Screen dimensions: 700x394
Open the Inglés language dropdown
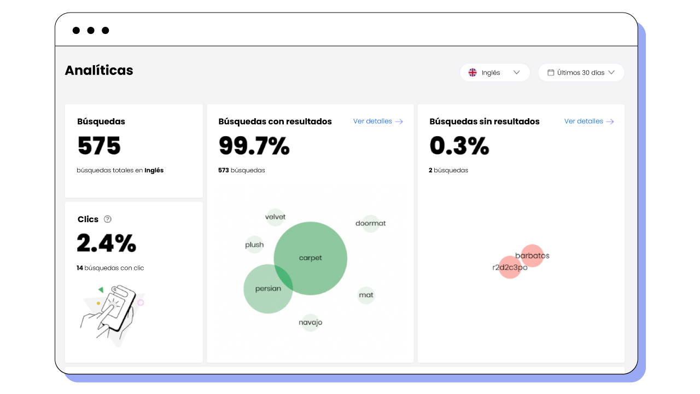[494, 72]
